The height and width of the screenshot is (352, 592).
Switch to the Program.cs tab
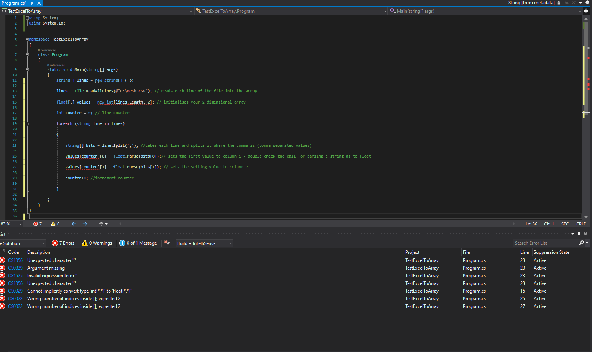(x=14, y=3)
